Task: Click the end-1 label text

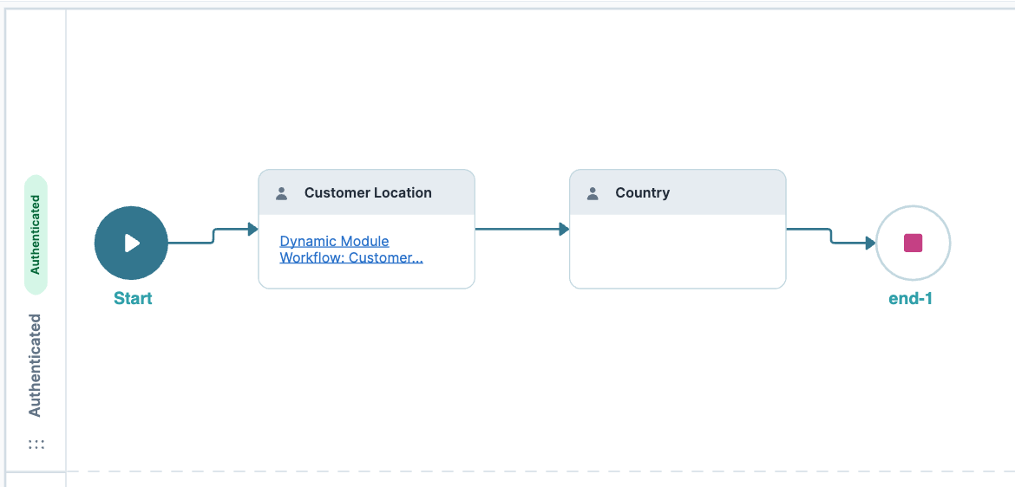Action: pos(910,298)
